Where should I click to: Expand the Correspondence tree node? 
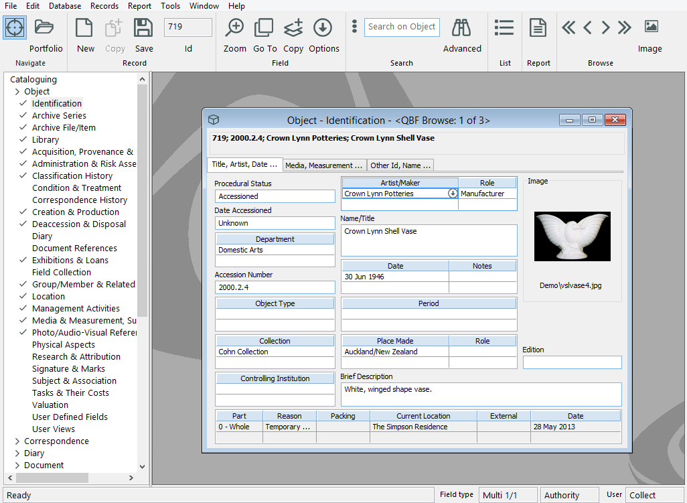(x=17, y=441)
